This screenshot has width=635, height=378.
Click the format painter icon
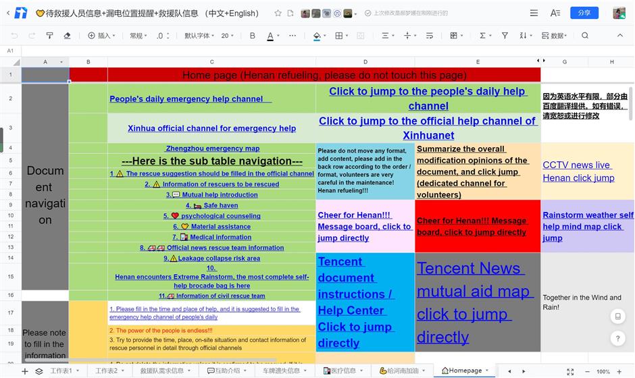coord(49,36)
